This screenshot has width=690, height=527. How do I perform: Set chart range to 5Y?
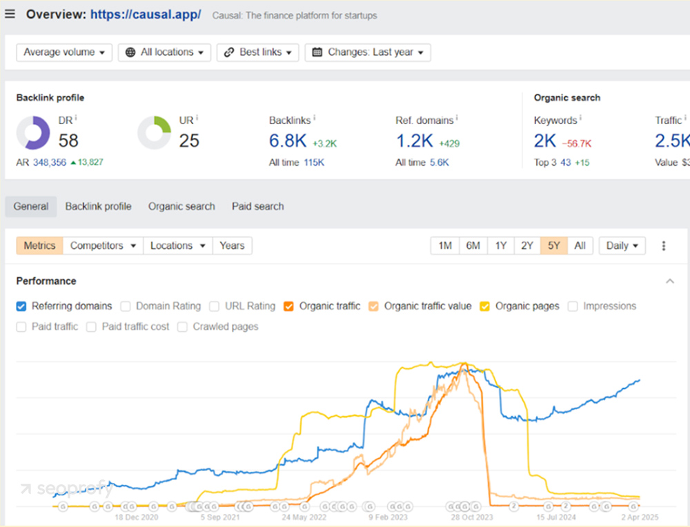click(554, 246)
